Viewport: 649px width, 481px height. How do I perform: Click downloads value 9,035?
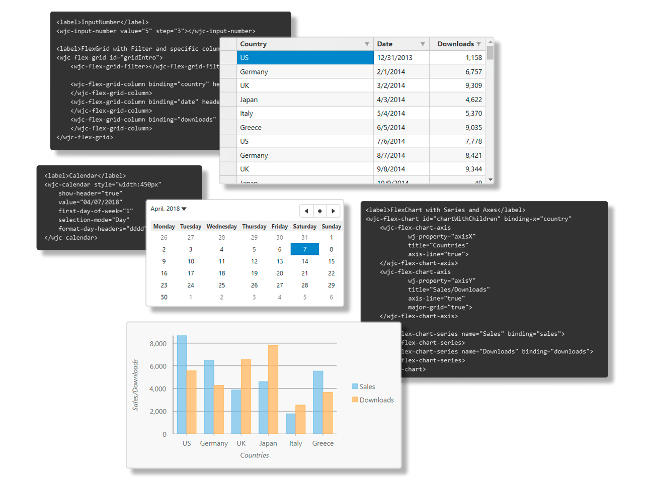[x=457, y=127]
